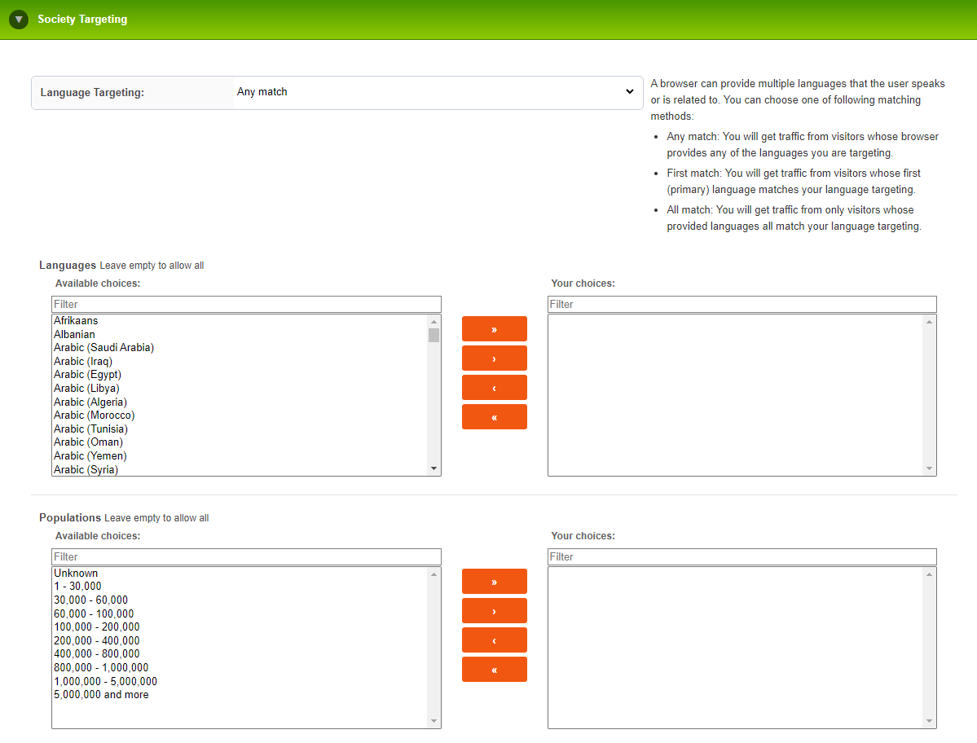
Task: Add all languages with double right arrow
Action: point(494,329)
